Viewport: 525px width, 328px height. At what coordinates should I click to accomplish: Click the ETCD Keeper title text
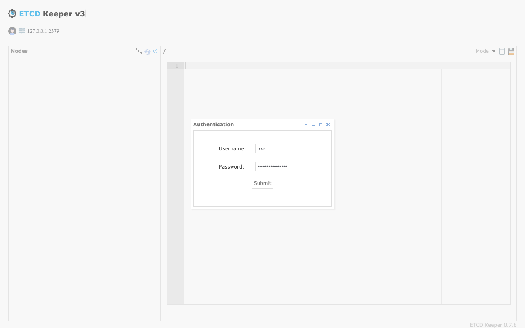[x=46, y=14]
